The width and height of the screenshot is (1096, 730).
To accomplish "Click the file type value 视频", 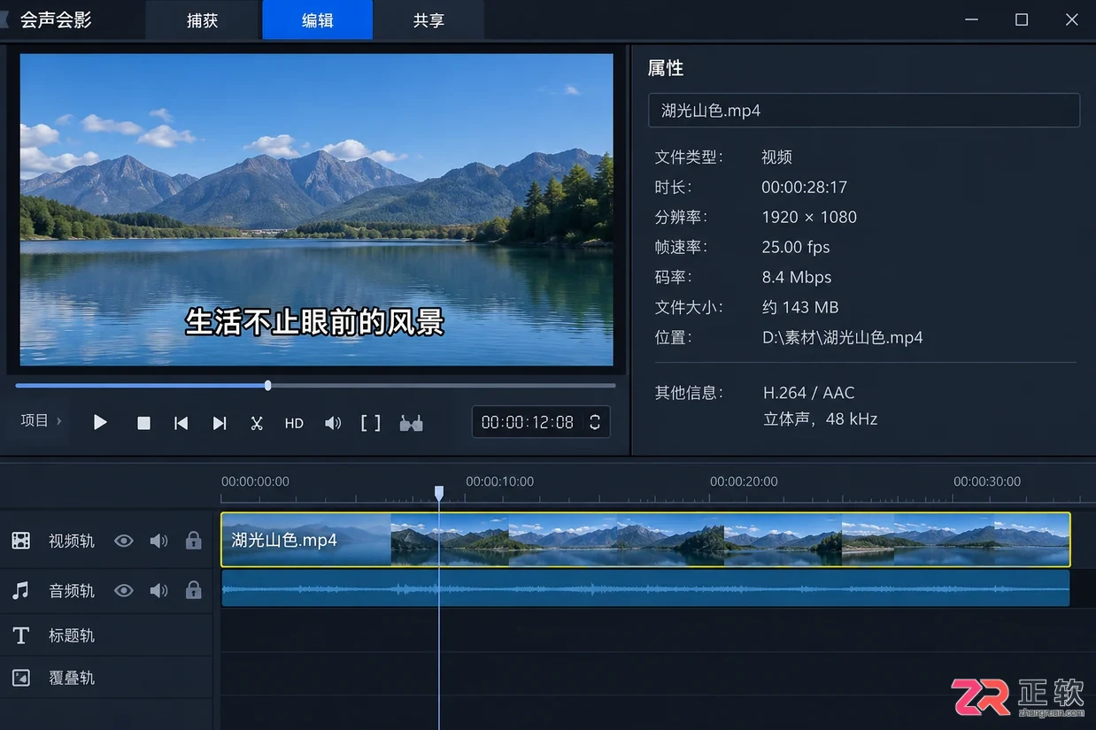I will (777, 158).
